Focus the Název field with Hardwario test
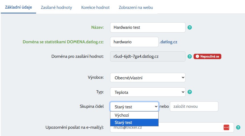This screenshot has width=245, height=136. (x=148, y=27)
